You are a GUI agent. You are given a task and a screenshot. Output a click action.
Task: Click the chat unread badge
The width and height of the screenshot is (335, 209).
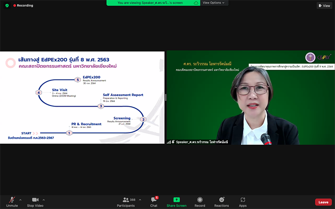click(x=157, y=198)
